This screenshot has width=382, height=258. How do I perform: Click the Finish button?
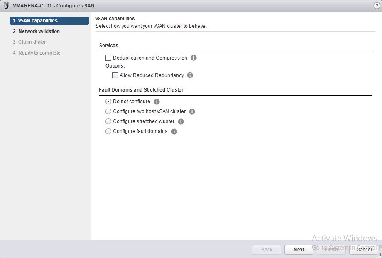(331, 249)
